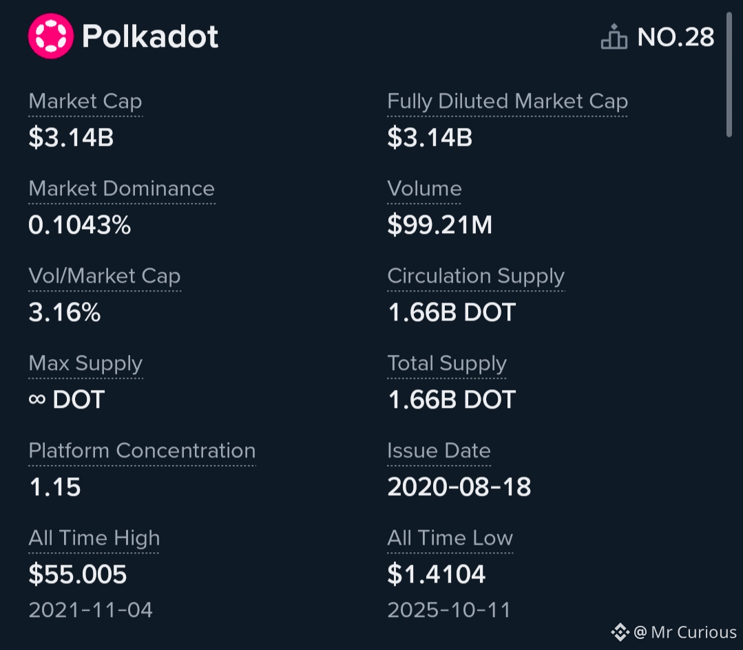Click the ranking podium icon
Image resolution: width=743 pixels, height=650 pixels.
(x=614, y=37)
